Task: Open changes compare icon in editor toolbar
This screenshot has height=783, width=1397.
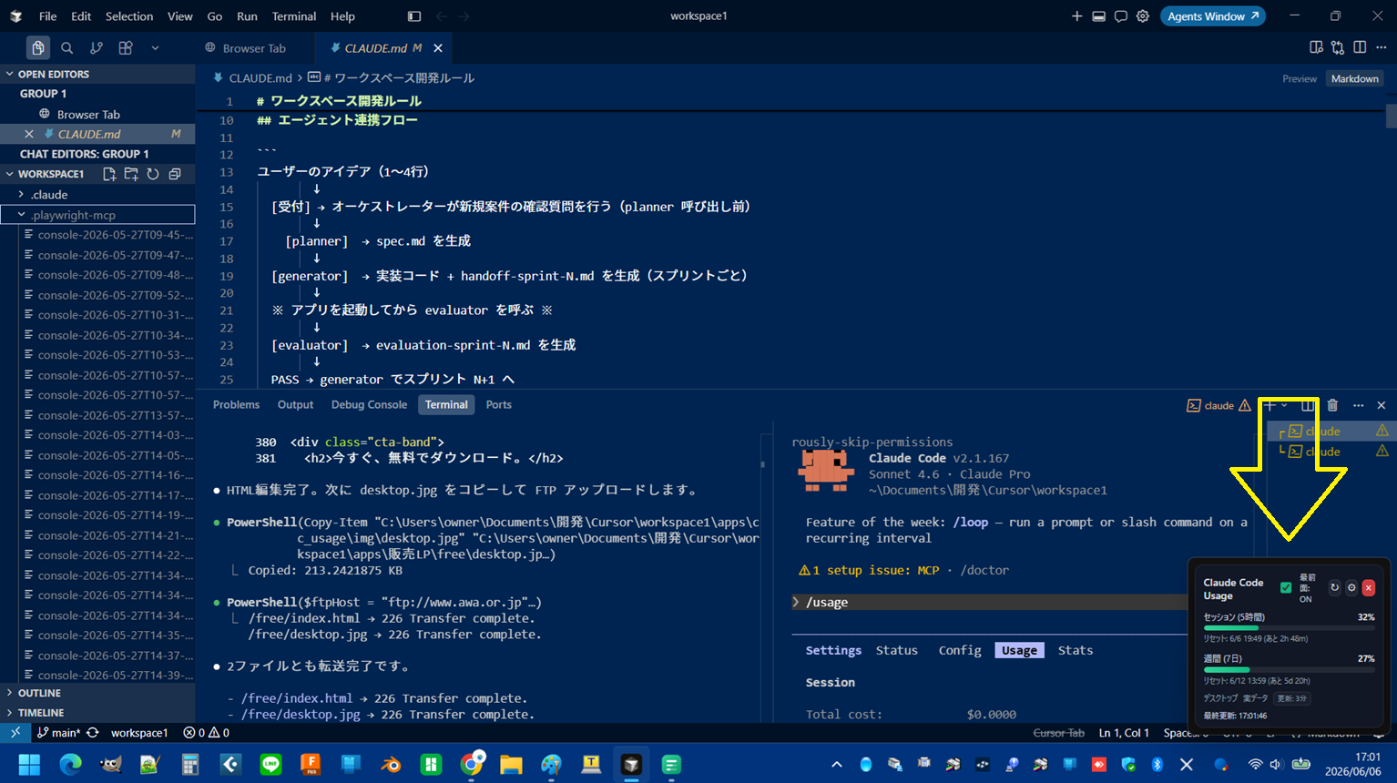Action: coord(1338,47)
